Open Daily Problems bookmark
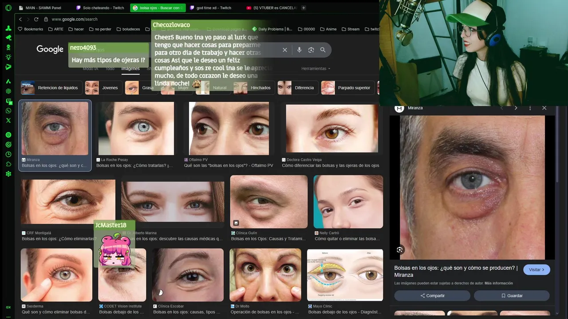The width and height of the screenshot is (568, 319). point(272,29)
